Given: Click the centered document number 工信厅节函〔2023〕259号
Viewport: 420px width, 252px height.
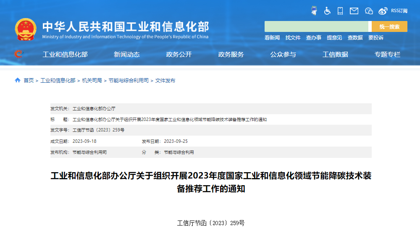Looking at the screenshot, I should coord(211,223).
